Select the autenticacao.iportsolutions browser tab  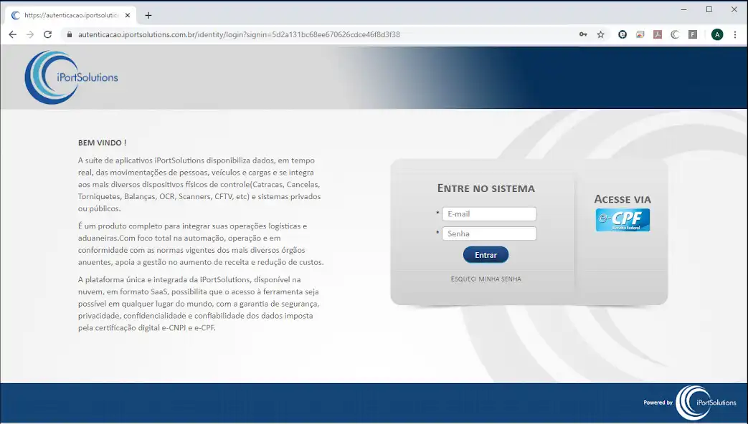(x=70, y=15)
